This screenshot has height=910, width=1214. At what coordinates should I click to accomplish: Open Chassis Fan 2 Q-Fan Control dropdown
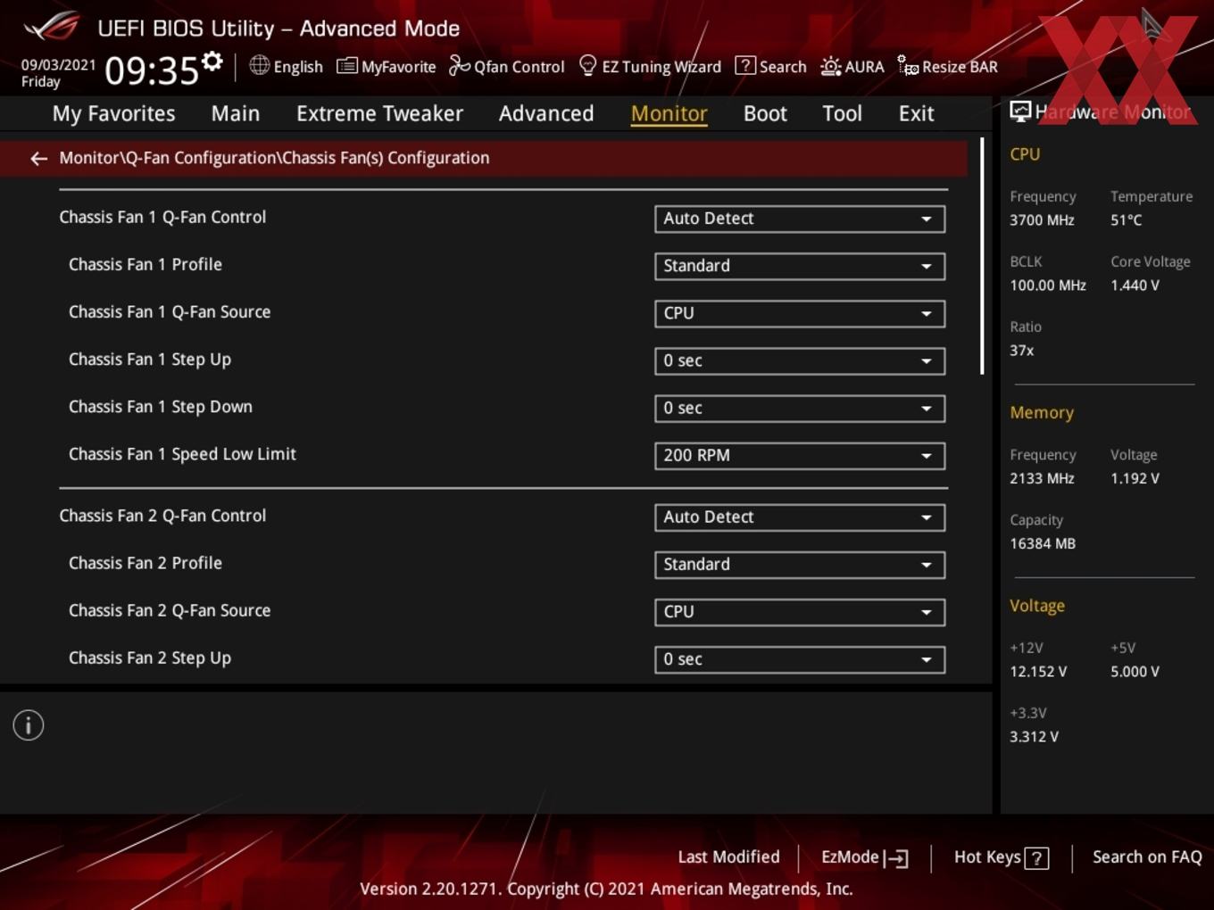click(x=800, y=517)
